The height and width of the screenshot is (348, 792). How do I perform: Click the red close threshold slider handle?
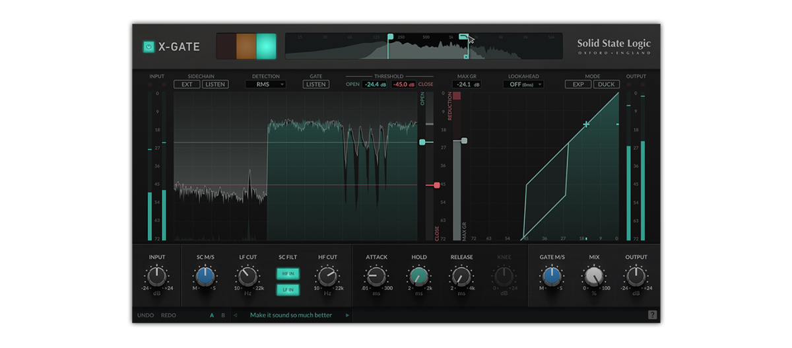(436, 186)
